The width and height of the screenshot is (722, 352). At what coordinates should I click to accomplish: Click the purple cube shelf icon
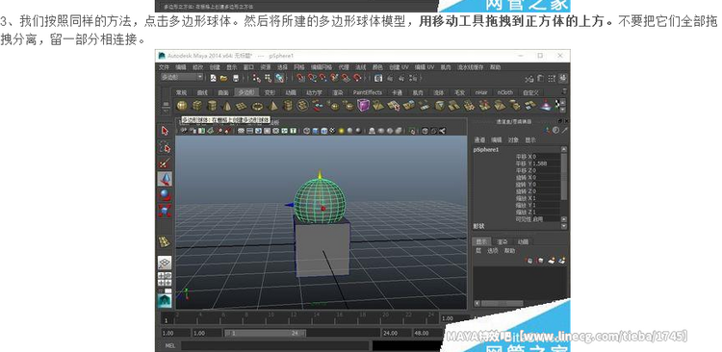pyautogui.click(x=363, y=106)
